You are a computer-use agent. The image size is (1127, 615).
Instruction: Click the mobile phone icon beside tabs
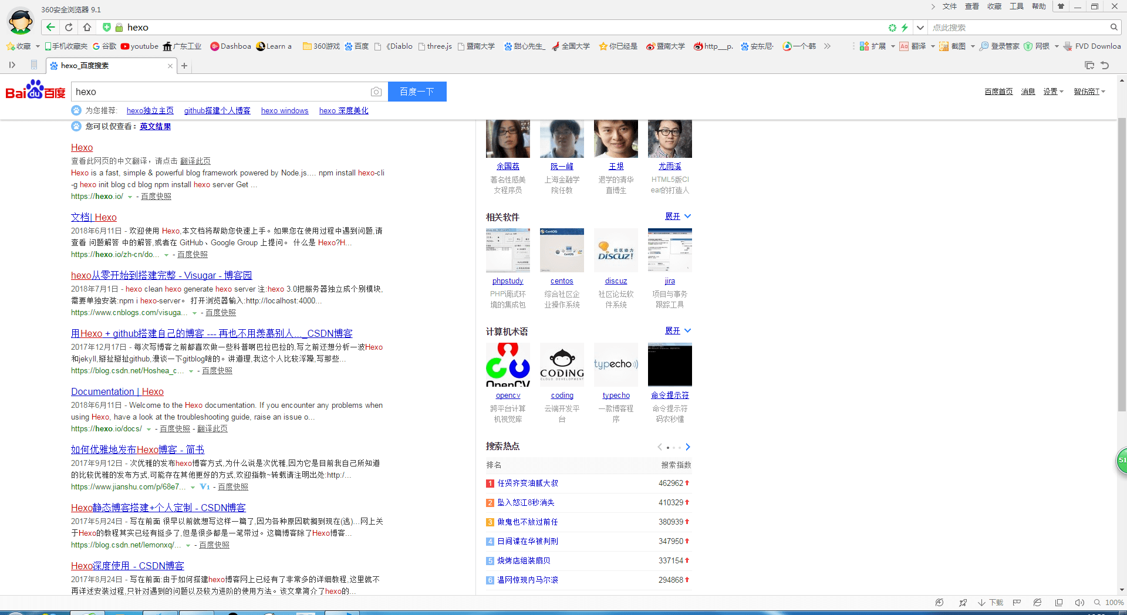pos(34,65)
